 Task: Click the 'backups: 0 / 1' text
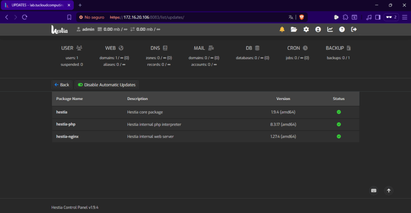tap(338, 58)
